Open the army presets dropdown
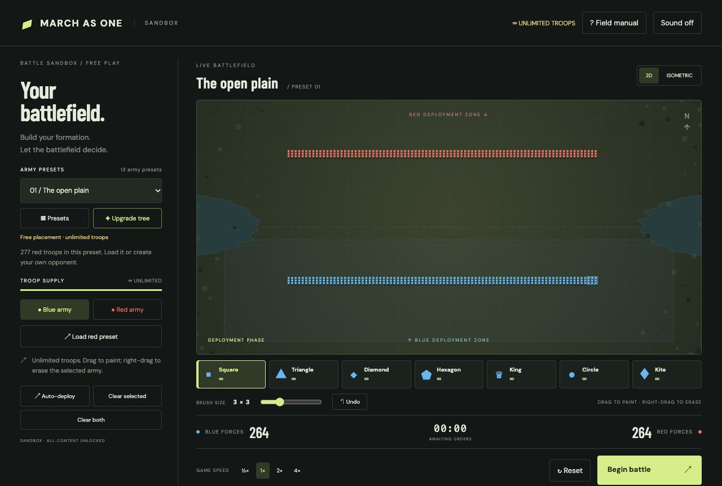 [x=91, y=191]
